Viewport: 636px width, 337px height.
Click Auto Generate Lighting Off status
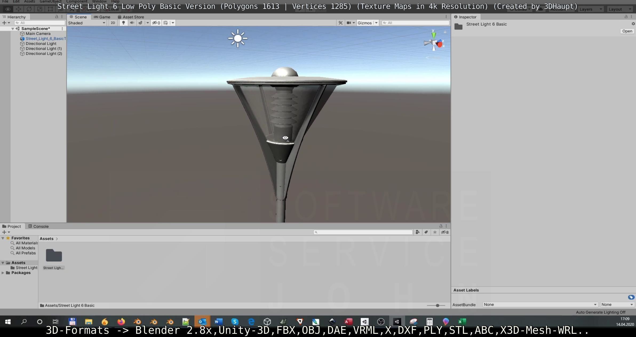(x=601, y=312)
